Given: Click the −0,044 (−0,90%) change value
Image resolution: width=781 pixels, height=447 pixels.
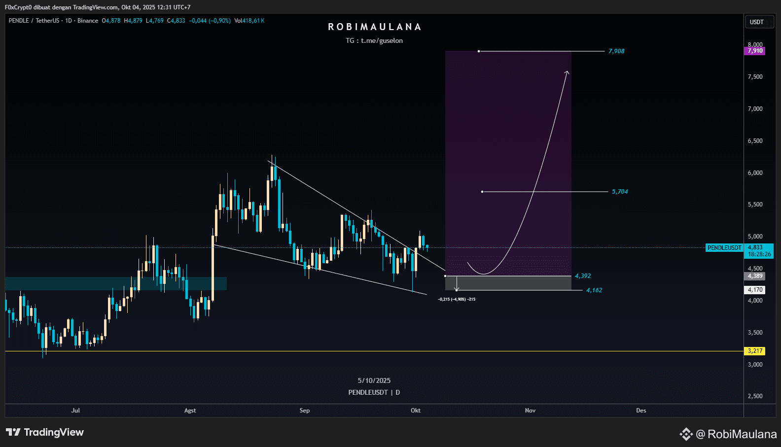Looking at the screenshot, I should point(210,21).
